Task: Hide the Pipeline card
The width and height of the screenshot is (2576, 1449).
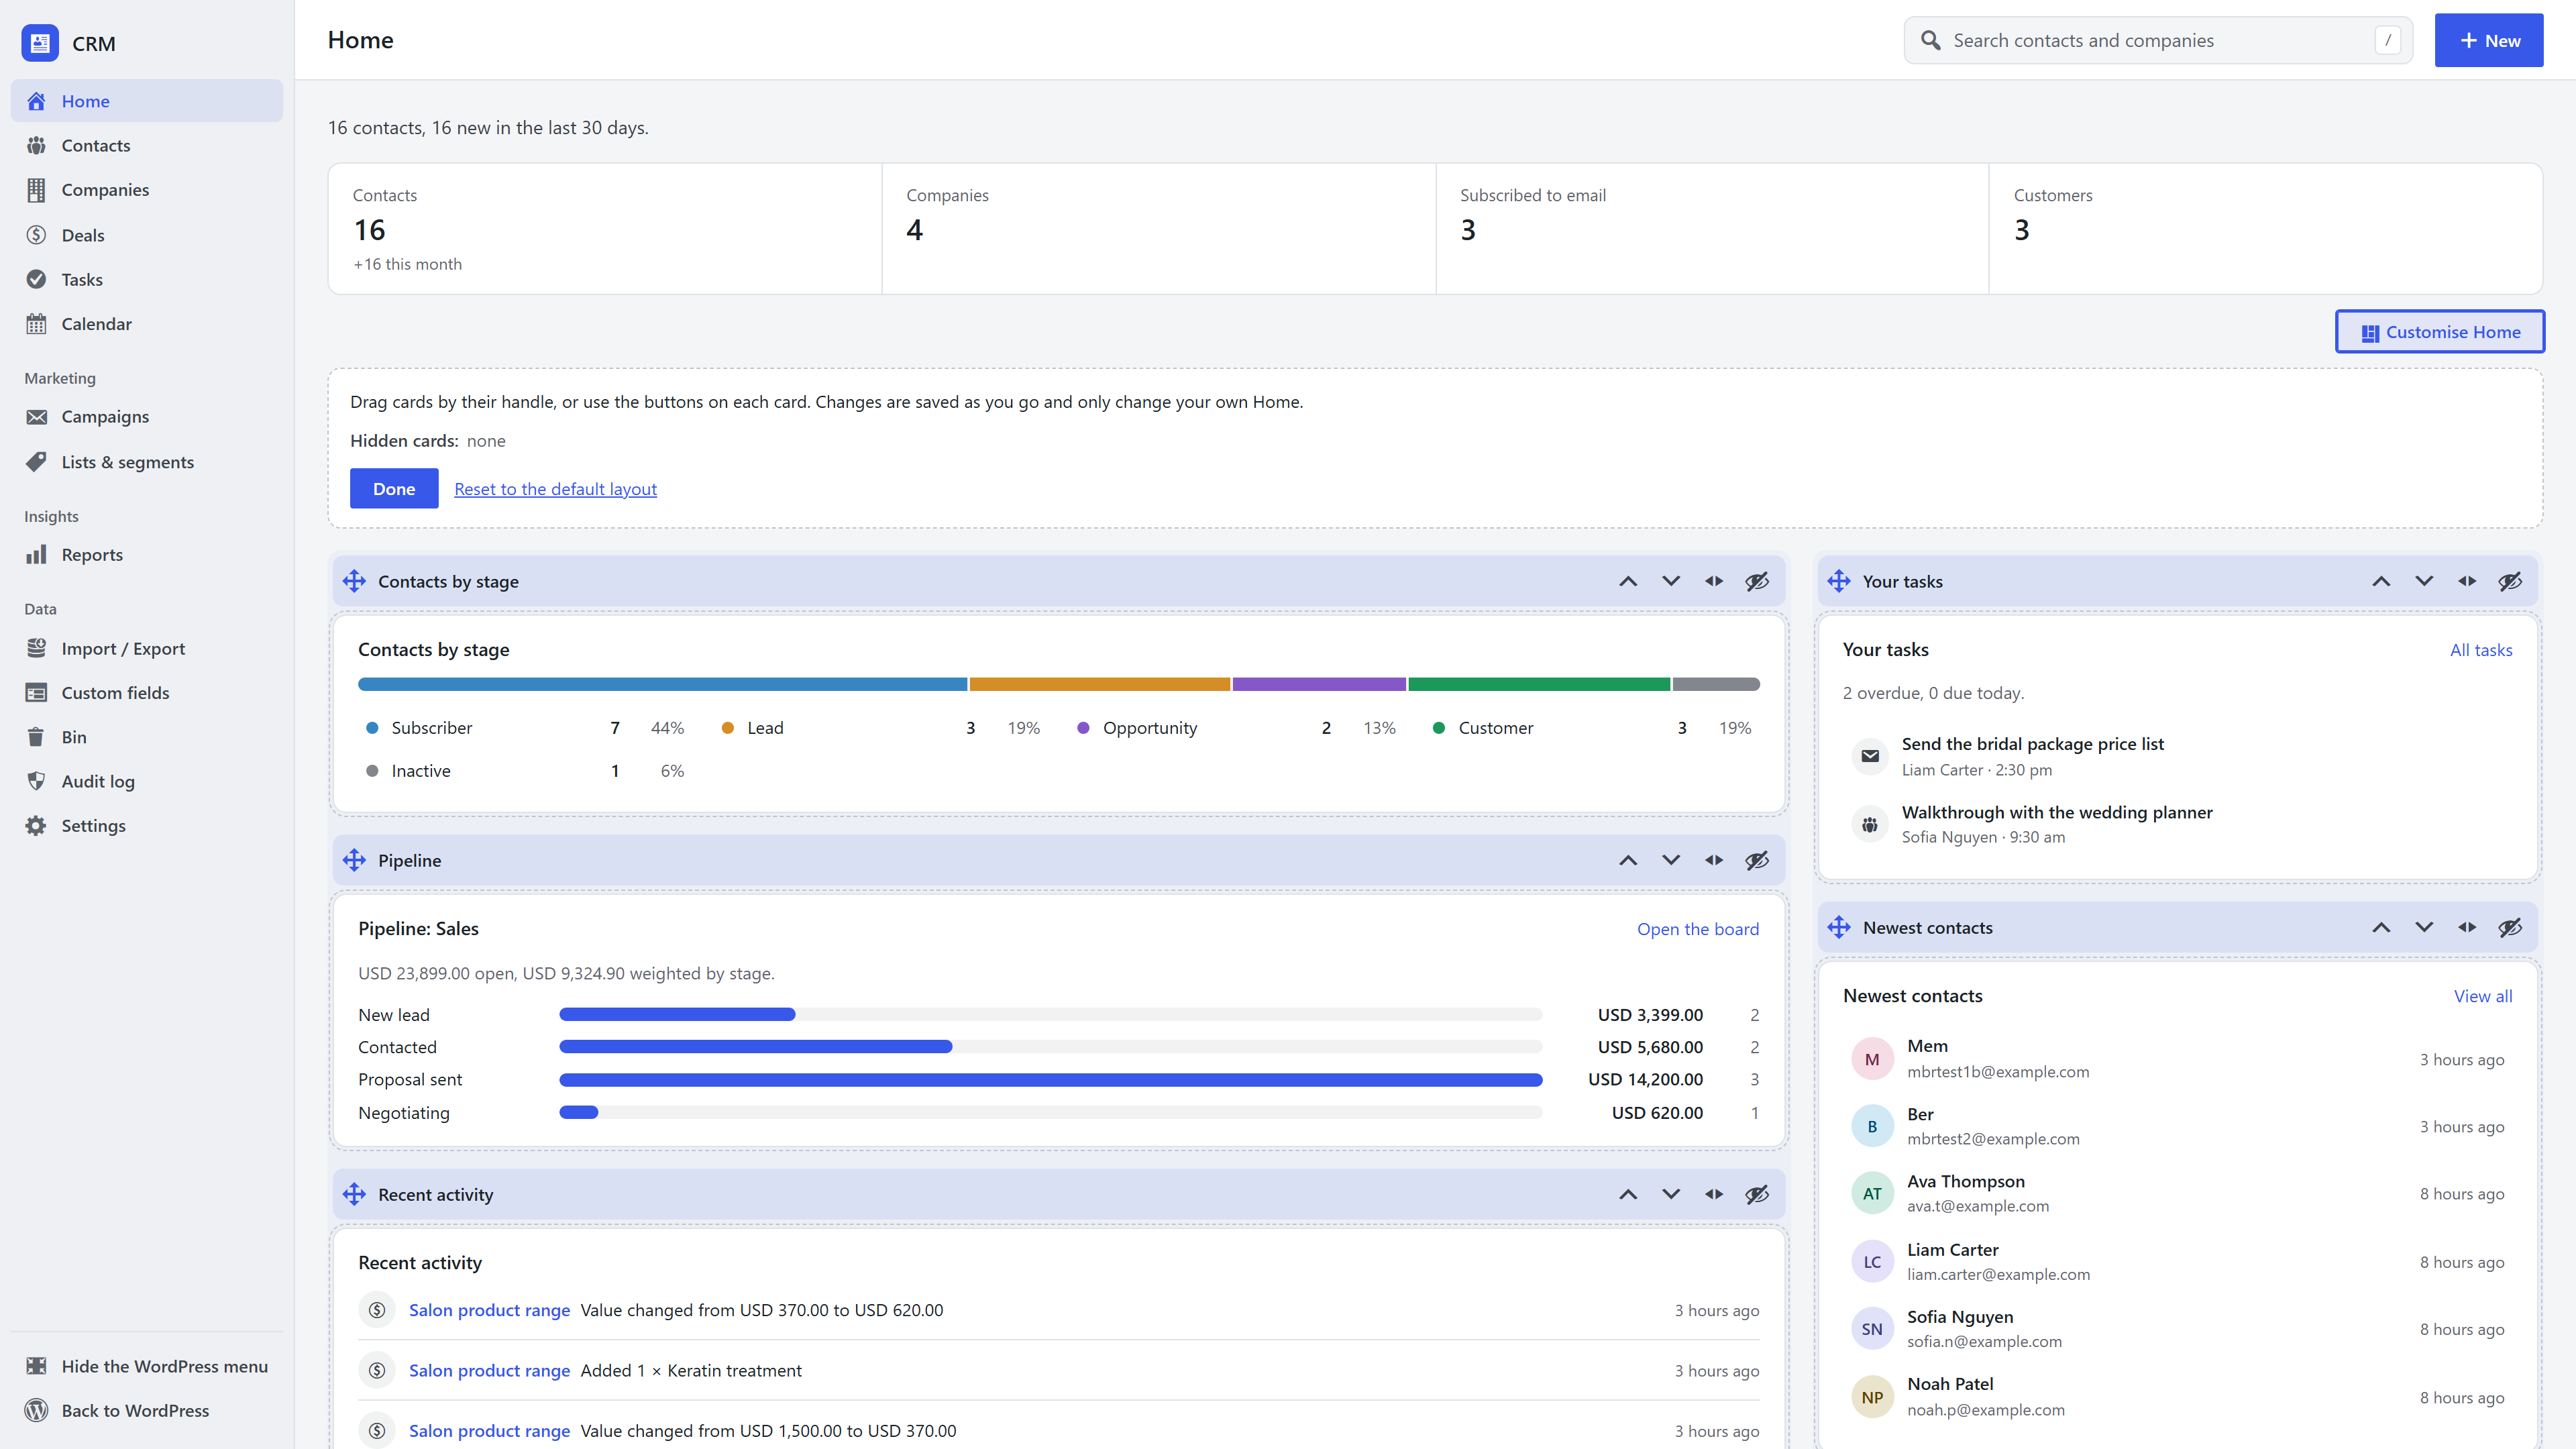Action: click(1757, 860)
